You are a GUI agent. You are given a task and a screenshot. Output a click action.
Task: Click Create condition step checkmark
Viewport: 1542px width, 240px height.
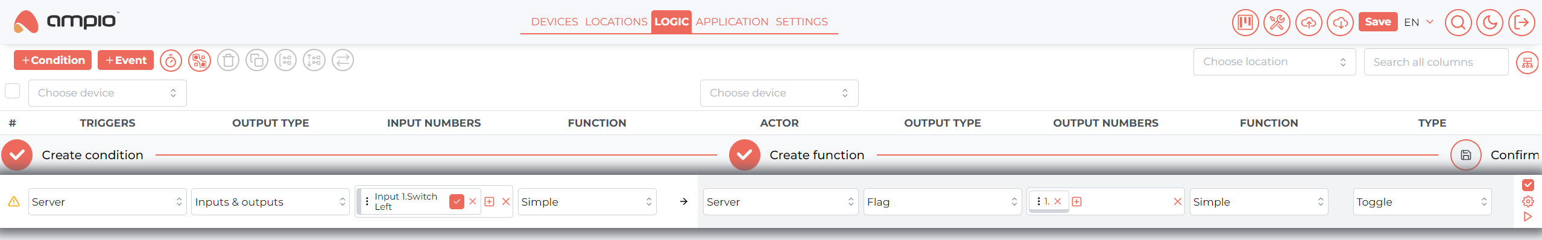coord(17,156)
